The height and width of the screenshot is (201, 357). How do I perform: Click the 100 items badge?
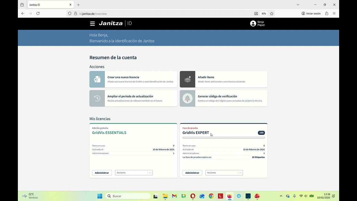[261, 133]
